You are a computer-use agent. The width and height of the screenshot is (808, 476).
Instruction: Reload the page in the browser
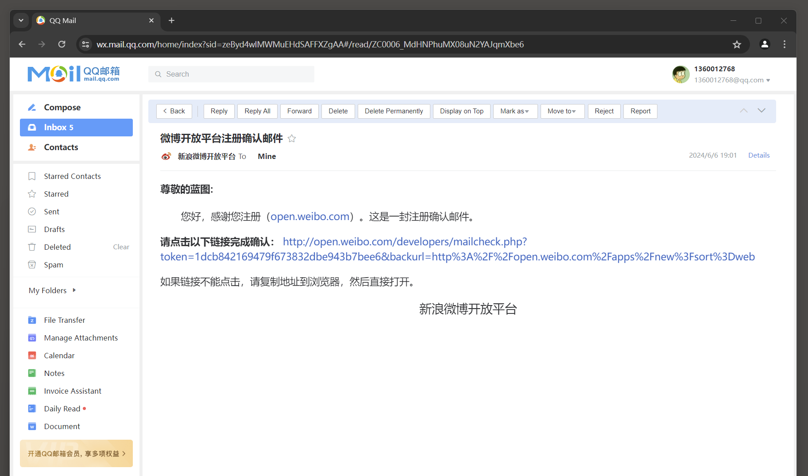(x=62, y=44)
